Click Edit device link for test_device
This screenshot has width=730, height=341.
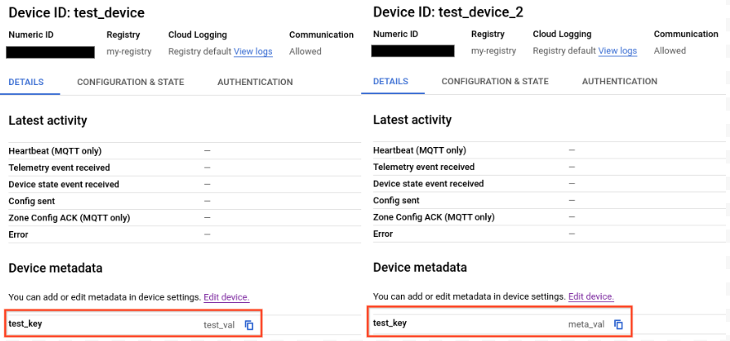(x=227, y=297)
